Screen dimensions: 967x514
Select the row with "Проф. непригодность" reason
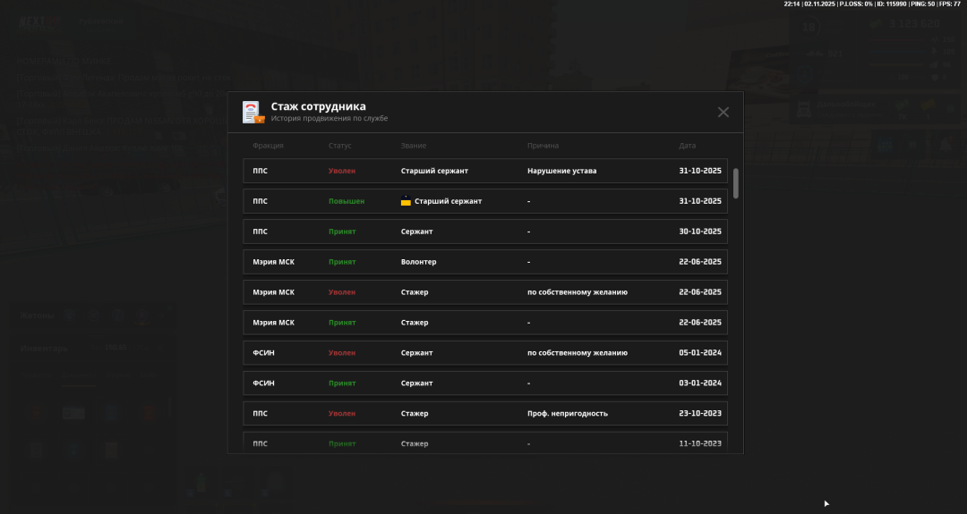[x=484, y=414]
